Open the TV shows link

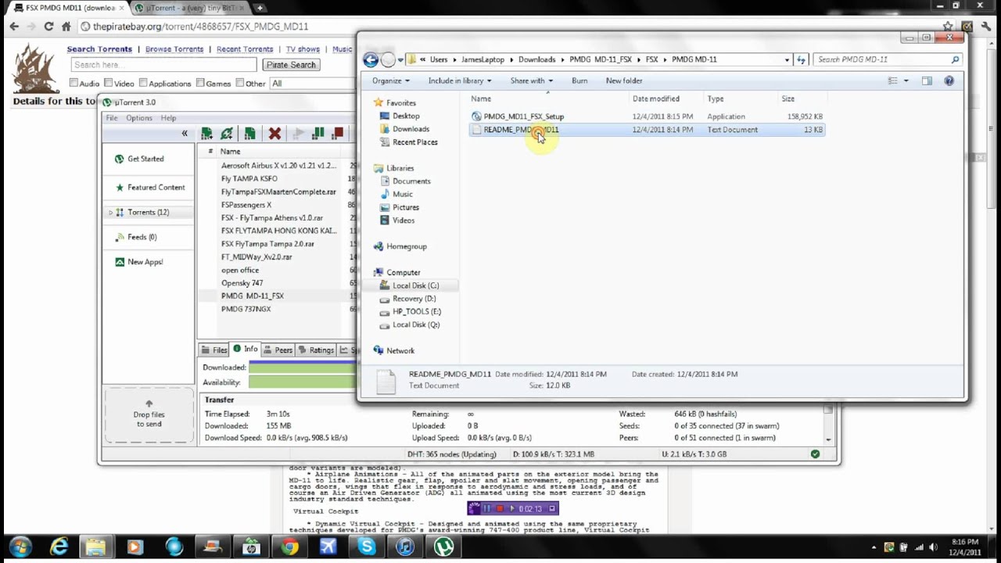(x=303, y=49)
